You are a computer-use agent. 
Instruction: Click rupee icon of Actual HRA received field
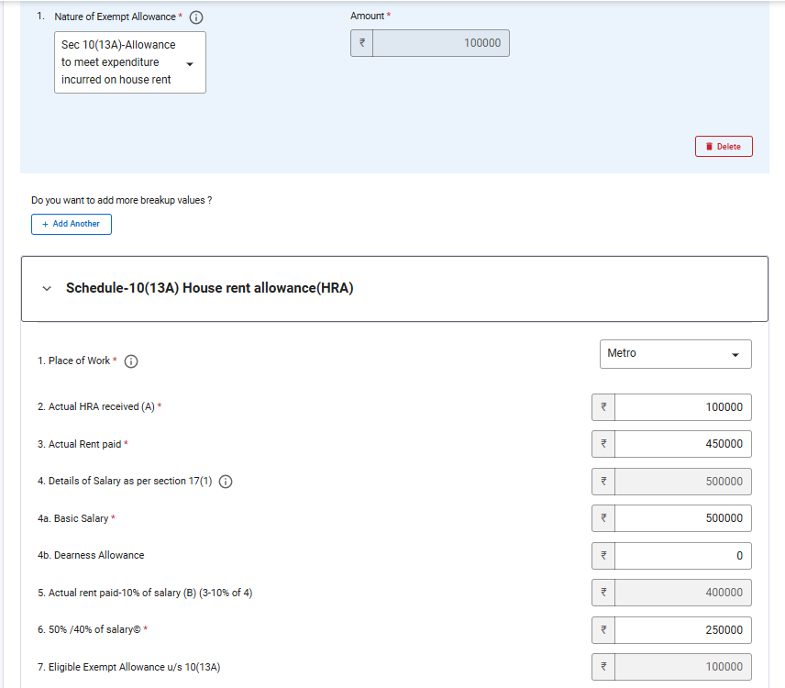tap(603, 407)
